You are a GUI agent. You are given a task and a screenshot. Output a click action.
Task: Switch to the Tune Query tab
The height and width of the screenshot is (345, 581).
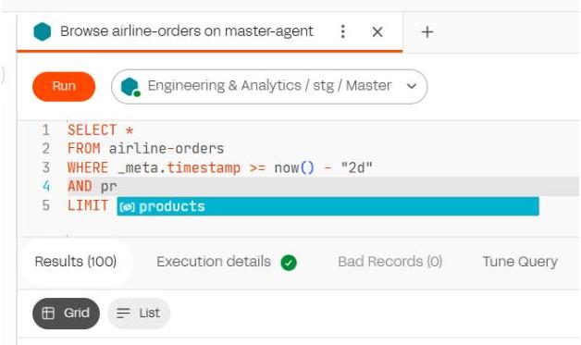click(x=520, y=262)
